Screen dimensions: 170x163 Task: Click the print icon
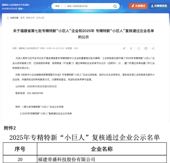point(146,48)
